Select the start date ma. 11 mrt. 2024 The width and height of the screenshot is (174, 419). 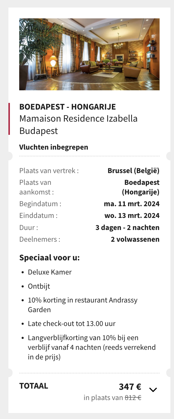pos(132,204)
